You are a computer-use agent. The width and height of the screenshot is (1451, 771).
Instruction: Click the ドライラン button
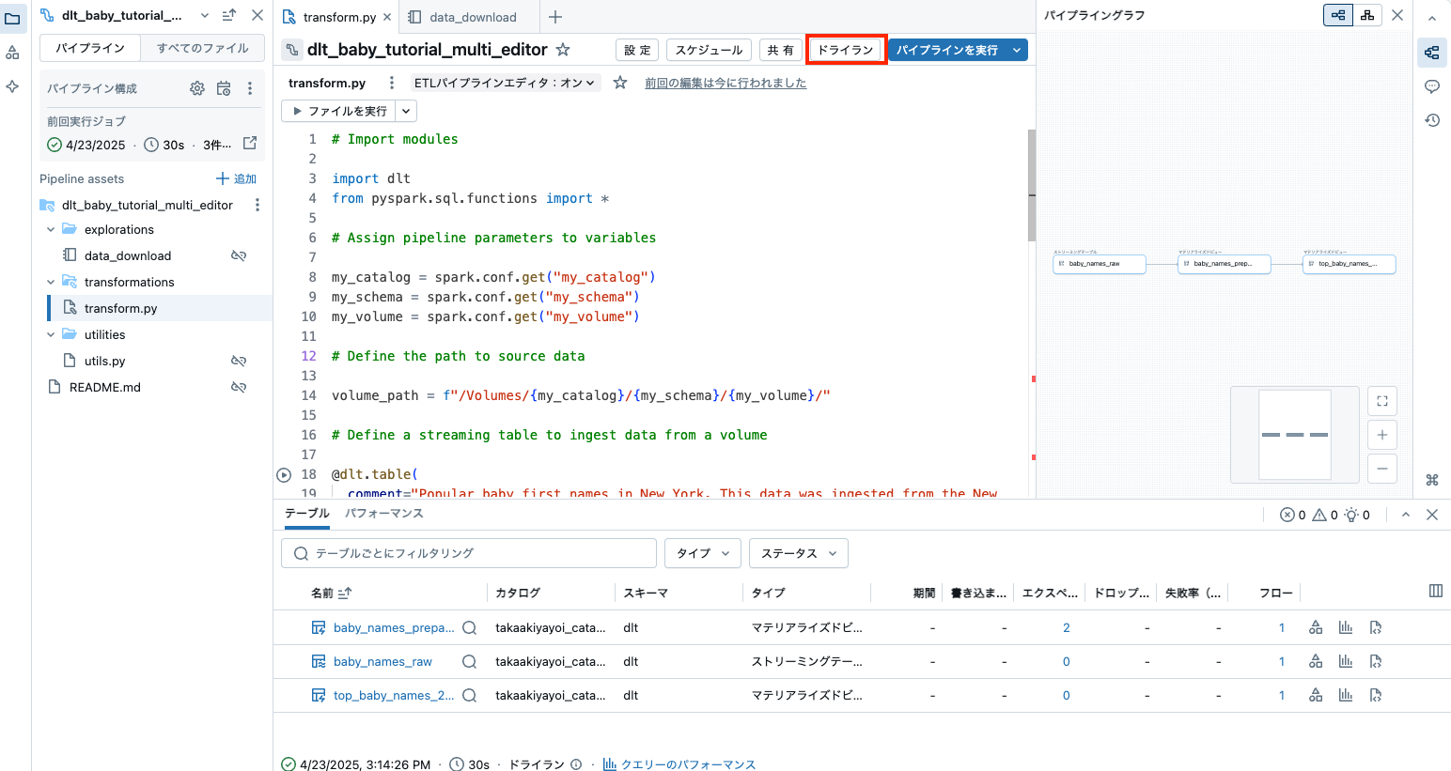pos(845,49)
